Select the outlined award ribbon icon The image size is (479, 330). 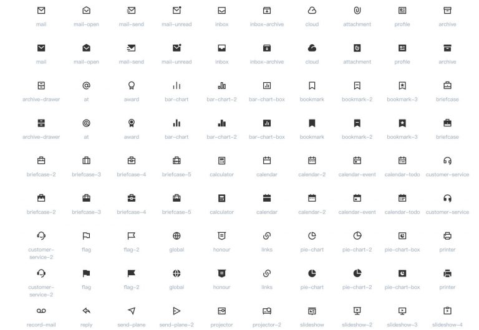(x=132, y=85)
